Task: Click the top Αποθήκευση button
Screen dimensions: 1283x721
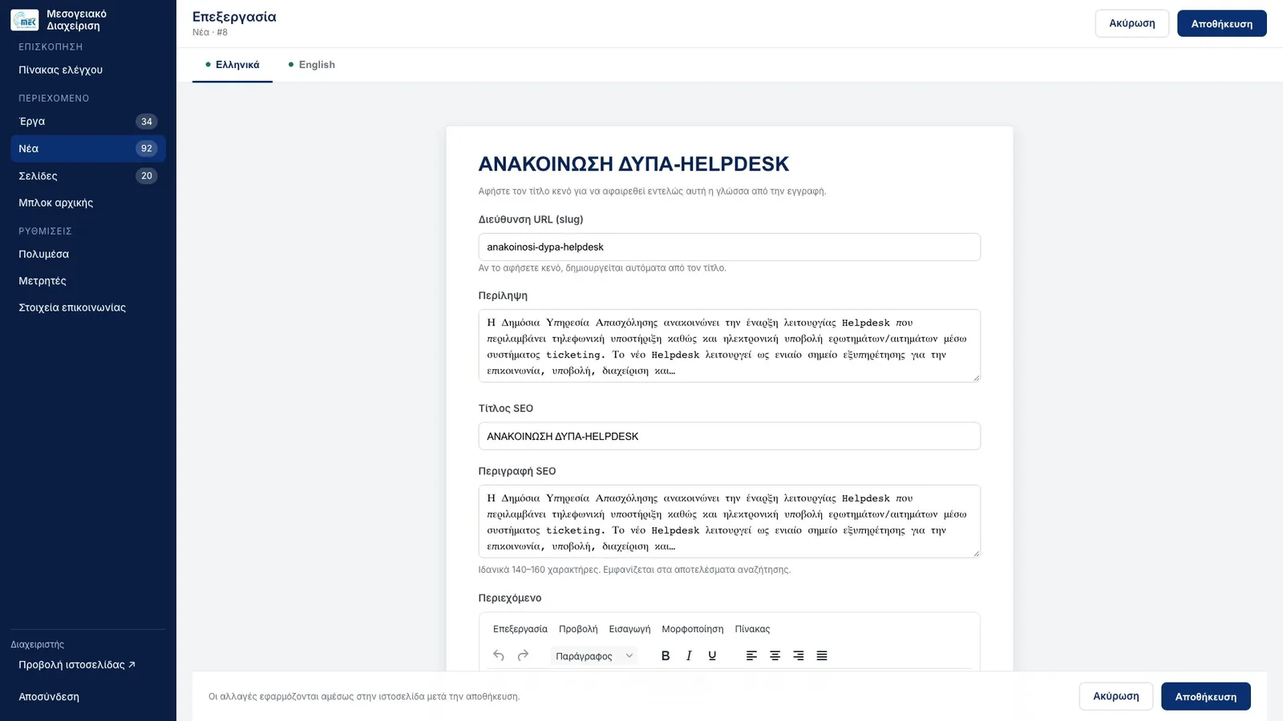Action: pos(1221,23)
